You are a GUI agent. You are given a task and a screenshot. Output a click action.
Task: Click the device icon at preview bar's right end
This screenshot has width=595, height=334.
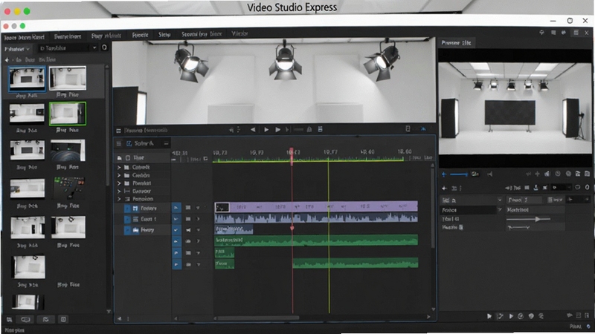click(x=408, y=129)
